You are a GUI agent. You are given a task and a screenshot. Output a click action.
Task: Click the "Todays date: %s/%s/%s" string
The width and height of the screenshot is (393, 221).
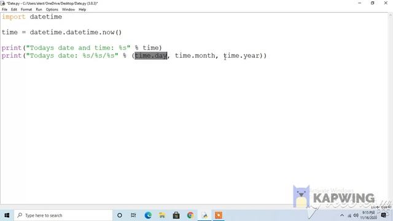[x=72, y=56]
